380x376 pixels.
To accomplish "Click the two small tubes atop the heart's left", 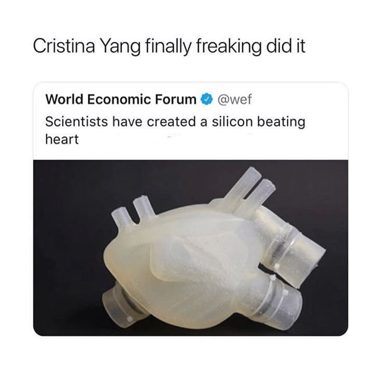I will (132, 211).
